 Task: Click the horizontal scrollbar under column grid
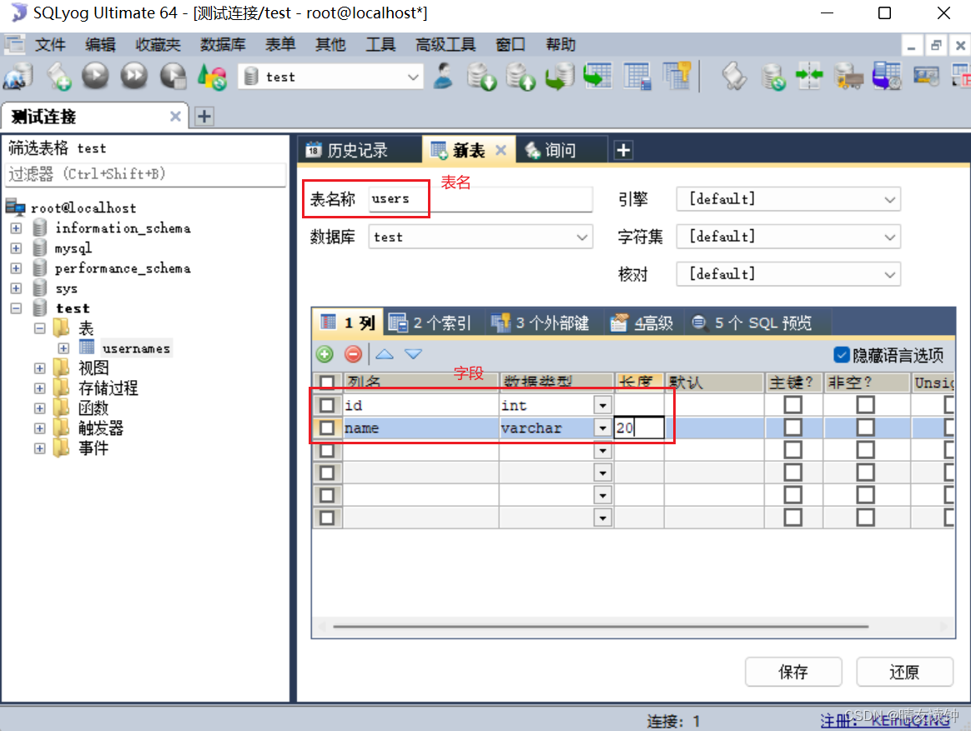coord(601,627)
